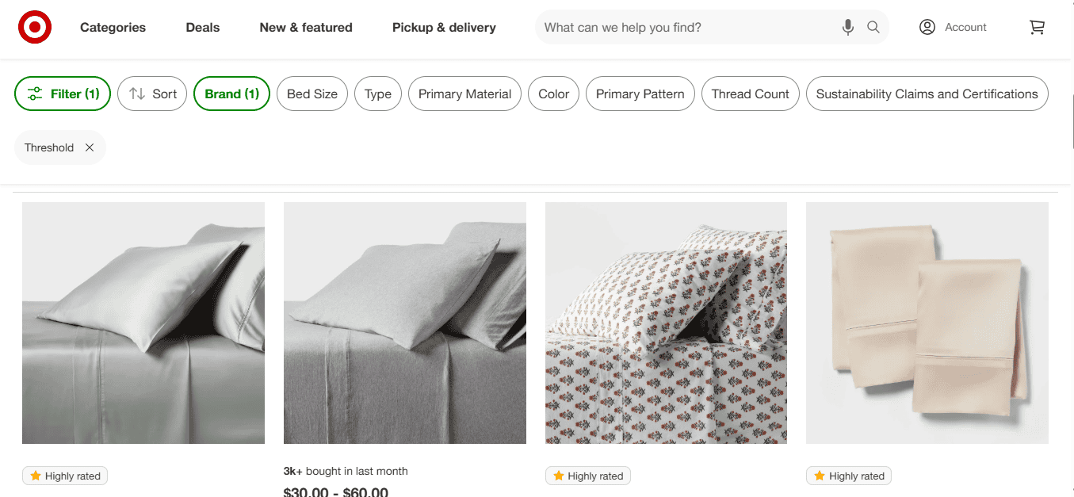Open the Primary Material filter
The image size is (1074, 497).
pos(464,94)
